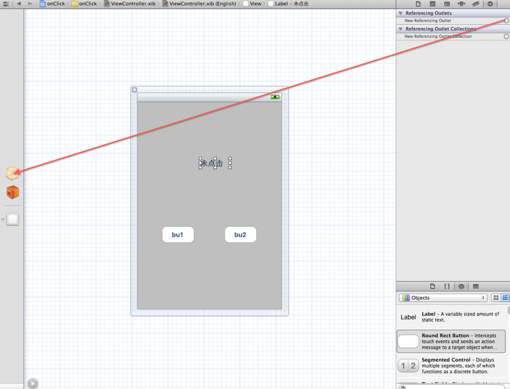Go back with the left arrow
The height and width of the screenshot is (389, 510).
tap(19, 3)
